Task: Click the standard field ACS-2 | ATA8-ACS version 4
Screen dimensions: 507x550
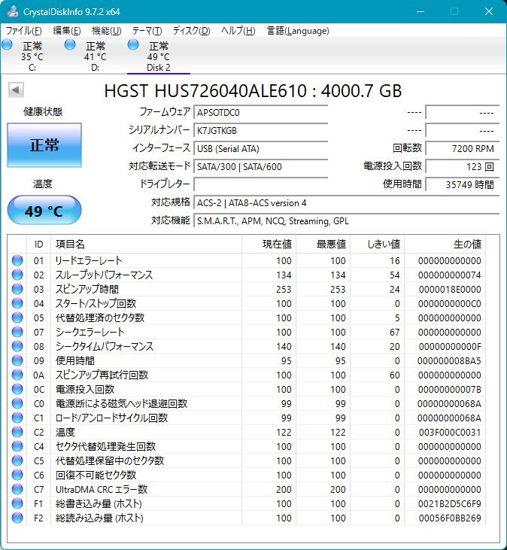Action: click(346, 202)
